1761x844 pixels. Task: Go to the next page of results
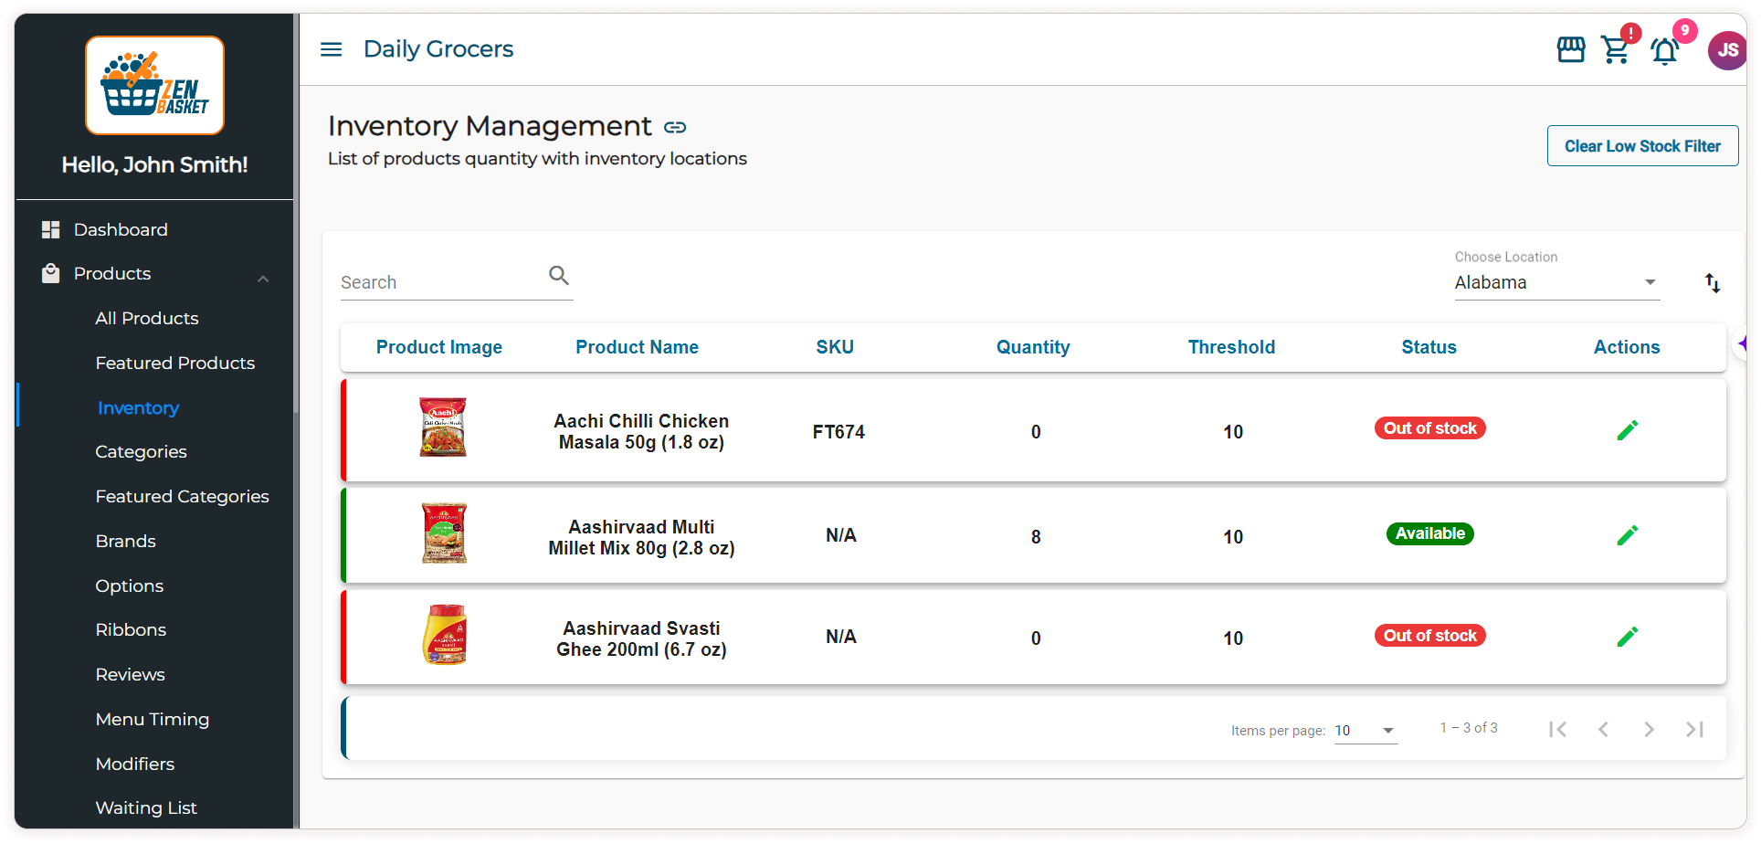coord(1649,729)
